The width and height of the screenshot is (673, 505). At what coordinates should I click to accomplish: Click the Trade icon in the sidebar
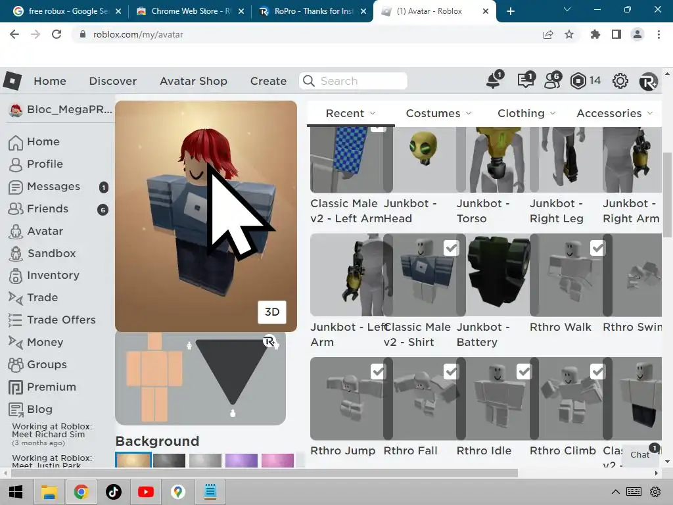16,298
